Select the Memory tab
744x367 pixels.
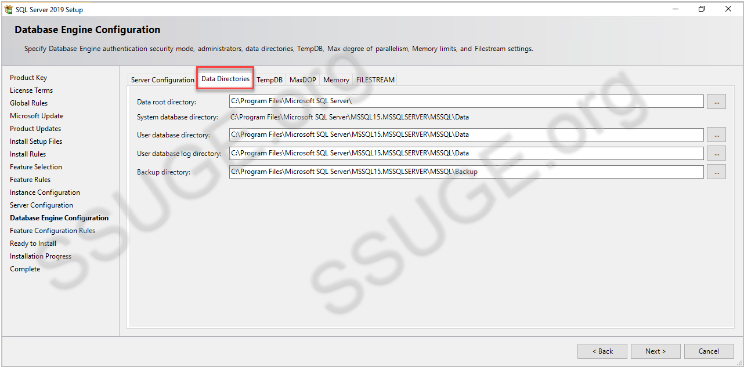pyautogui.click(x=335, y=80)
